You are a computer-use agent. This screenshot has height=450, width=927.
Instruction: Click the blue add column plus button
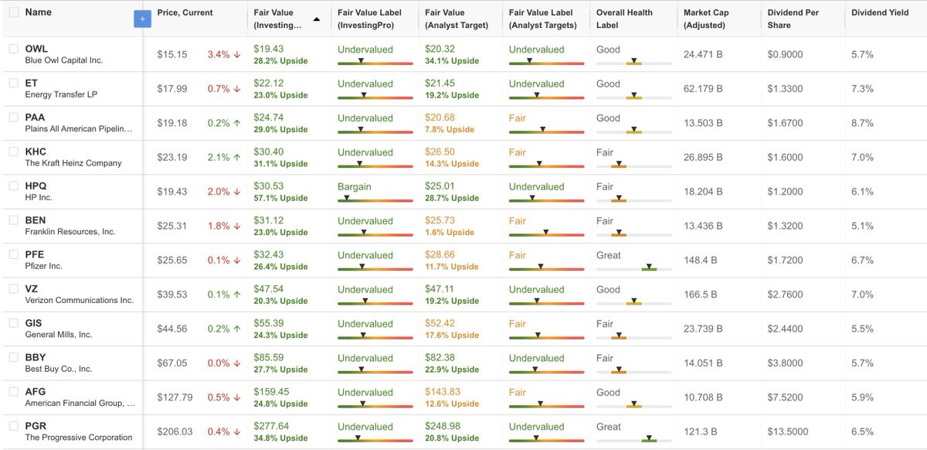coord(142,19)
